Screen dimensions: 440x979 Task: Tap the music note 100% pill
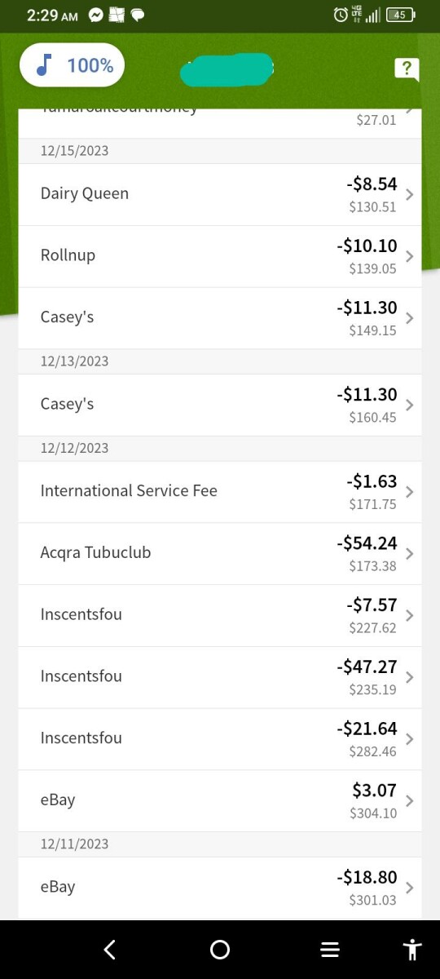(x=73, y=65)
